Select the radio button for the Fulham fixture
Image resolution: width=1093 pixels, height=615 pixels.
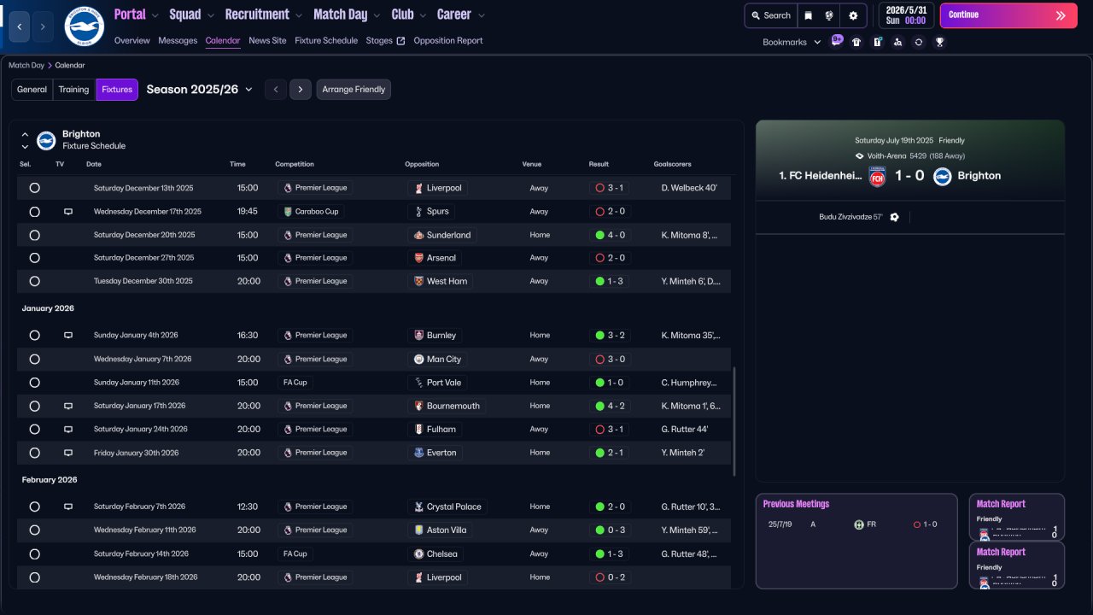(34, 430)
